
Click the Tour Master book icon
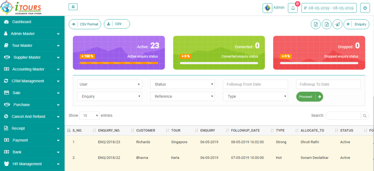tap(7, 45)
